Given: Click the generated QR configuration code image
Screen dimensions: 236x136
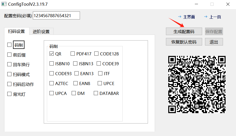Looking at the screenshot, I should coord(197,85).
